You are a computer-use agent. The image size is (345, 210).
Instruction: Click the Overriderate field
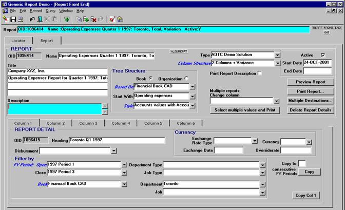click(296, 150)
